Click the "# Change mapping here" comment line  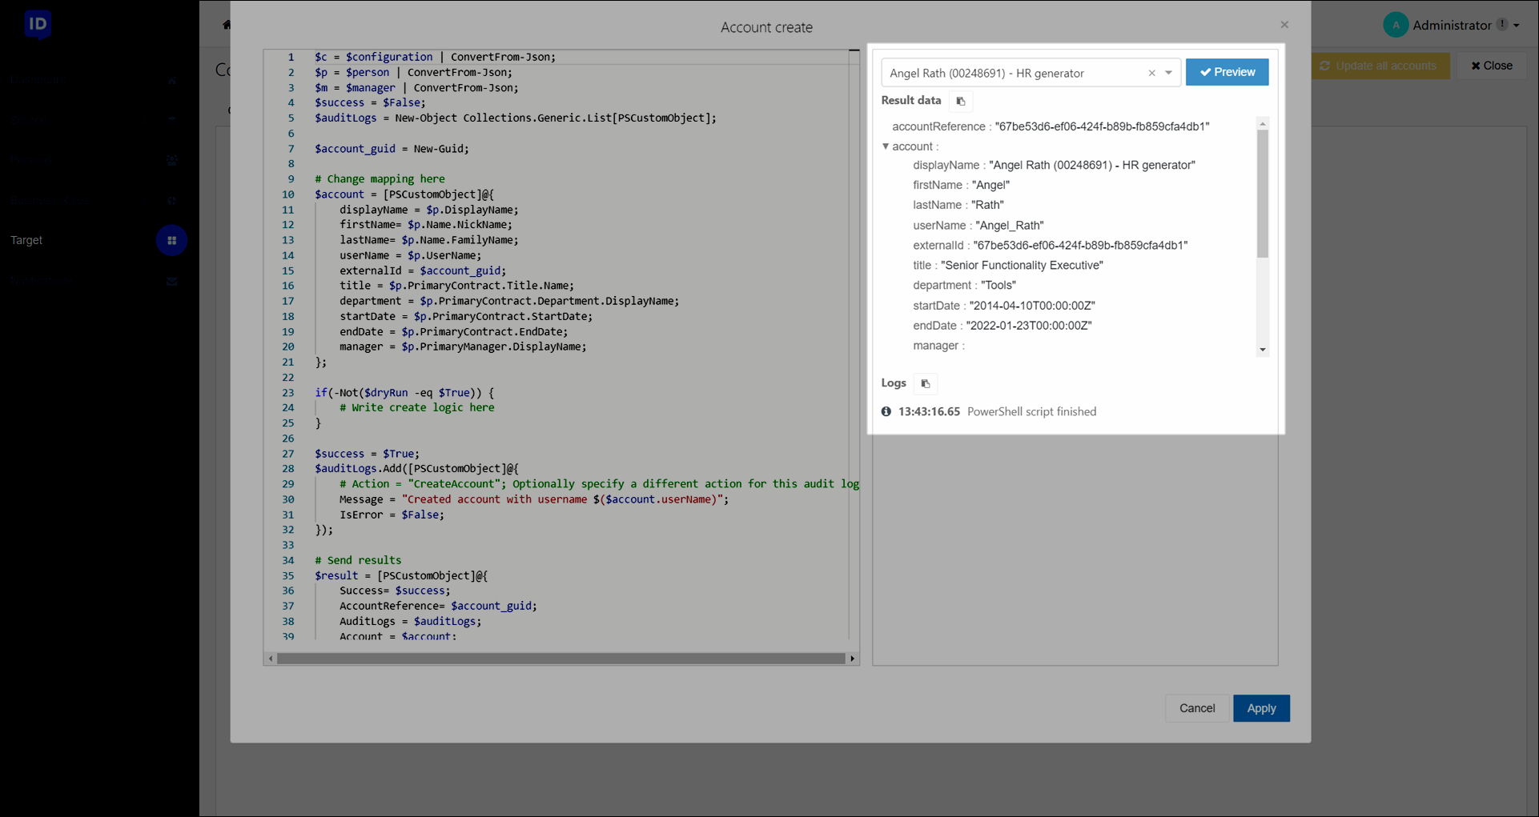tap(380, 178)
